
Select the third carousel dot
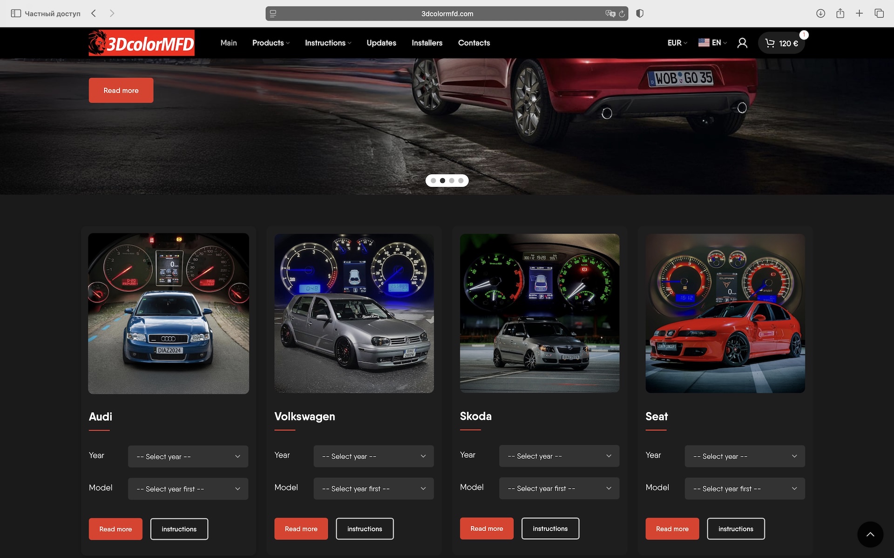tap(452, 180)
